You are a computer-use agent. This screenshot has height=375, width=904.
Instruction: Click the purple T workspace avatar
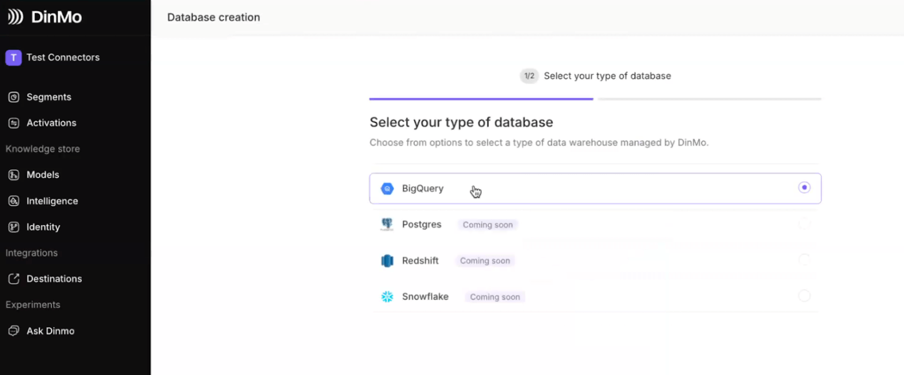[x=13, y=57]
